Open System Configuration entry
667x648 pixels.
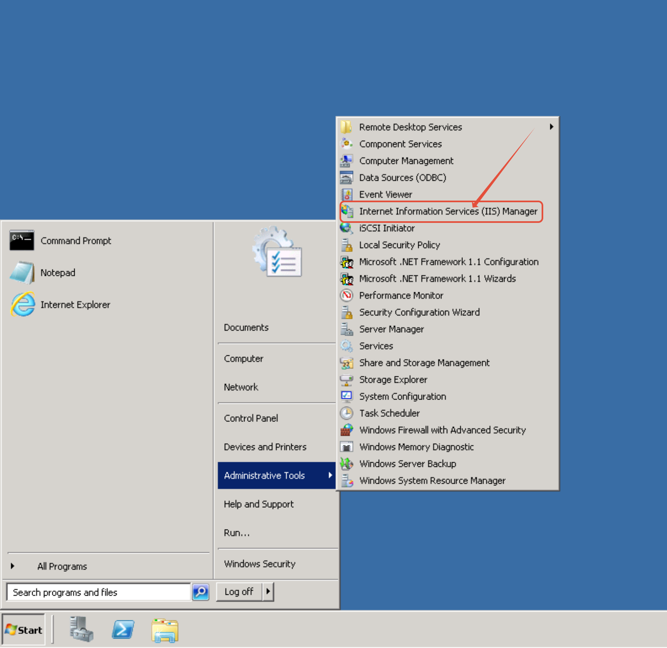pyautogui.click(x=448, y=396)
